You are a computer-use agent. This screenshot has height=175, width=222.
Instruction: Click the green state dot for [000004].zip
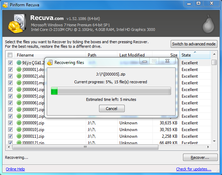coord(19,89)
